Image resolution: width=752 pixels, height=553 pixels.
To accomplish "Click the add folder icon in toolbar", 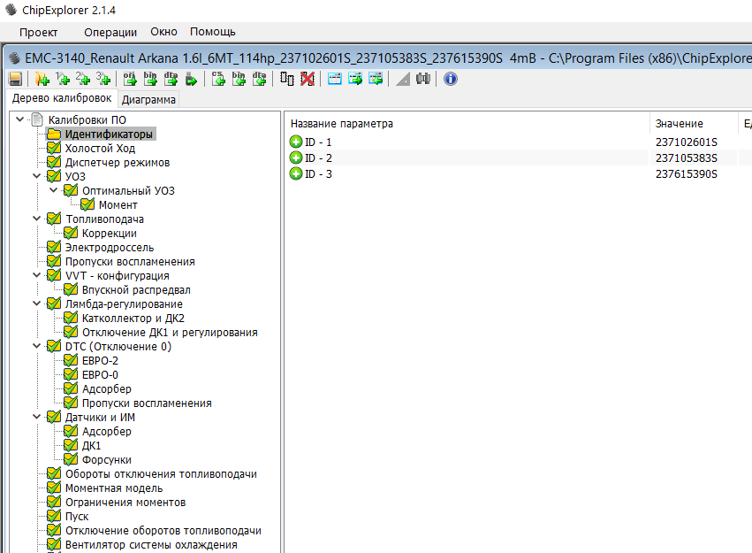I will pyautogui.click(x=42, y=79).
